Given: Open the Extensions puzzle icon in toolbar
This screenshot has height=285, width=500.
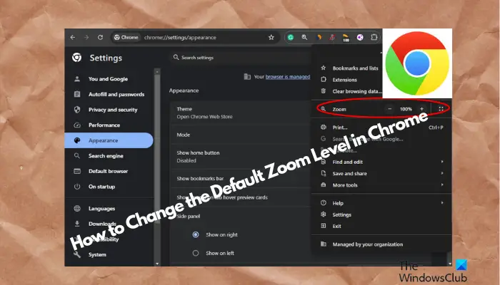Looking at the screenshot, I should click(374, 37).
